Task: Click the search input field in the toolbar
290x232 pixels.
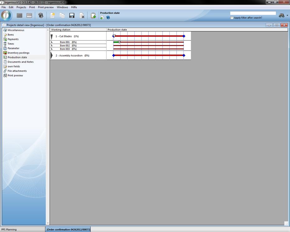Action: [253, 13]
